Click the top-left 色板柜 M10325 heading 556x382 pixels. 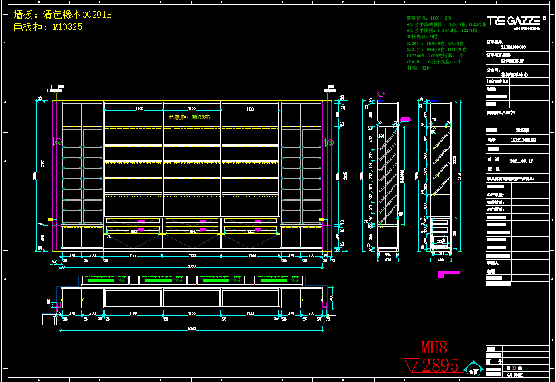(x=48, y=27)
